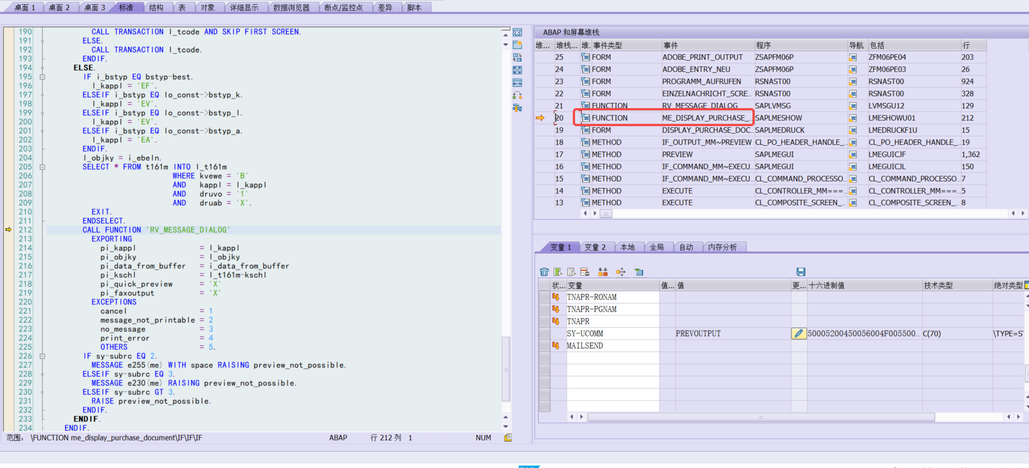Screen dimensions: 1029x468
Task: Select the row selector for the MAILSEND variable
Action: click(x=544, y=346)
